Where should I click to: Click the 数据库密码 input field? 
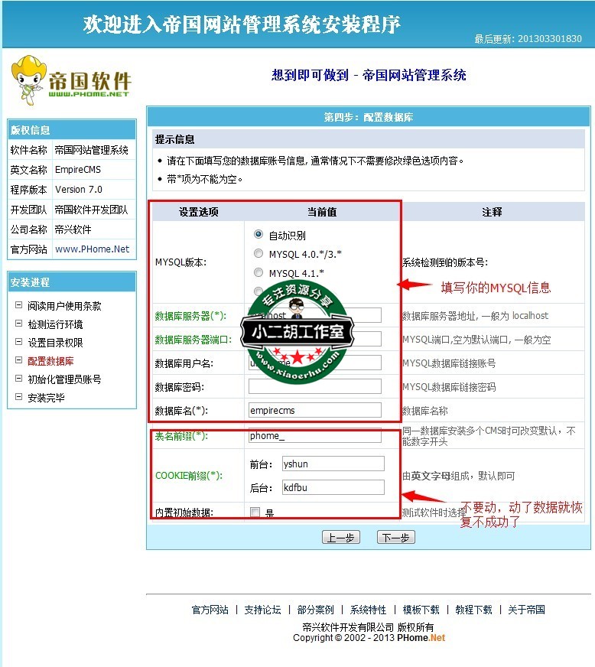(314, 386)
